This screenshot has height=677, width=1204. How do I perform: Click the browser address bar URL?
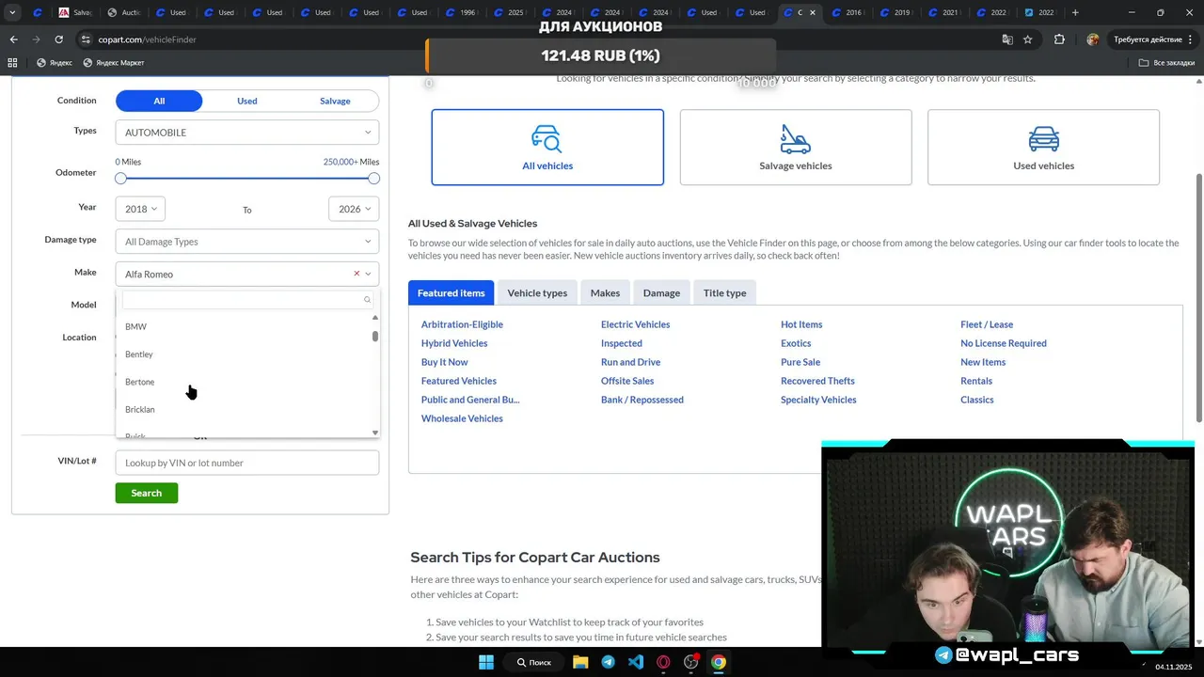click(x=147, y=39)
